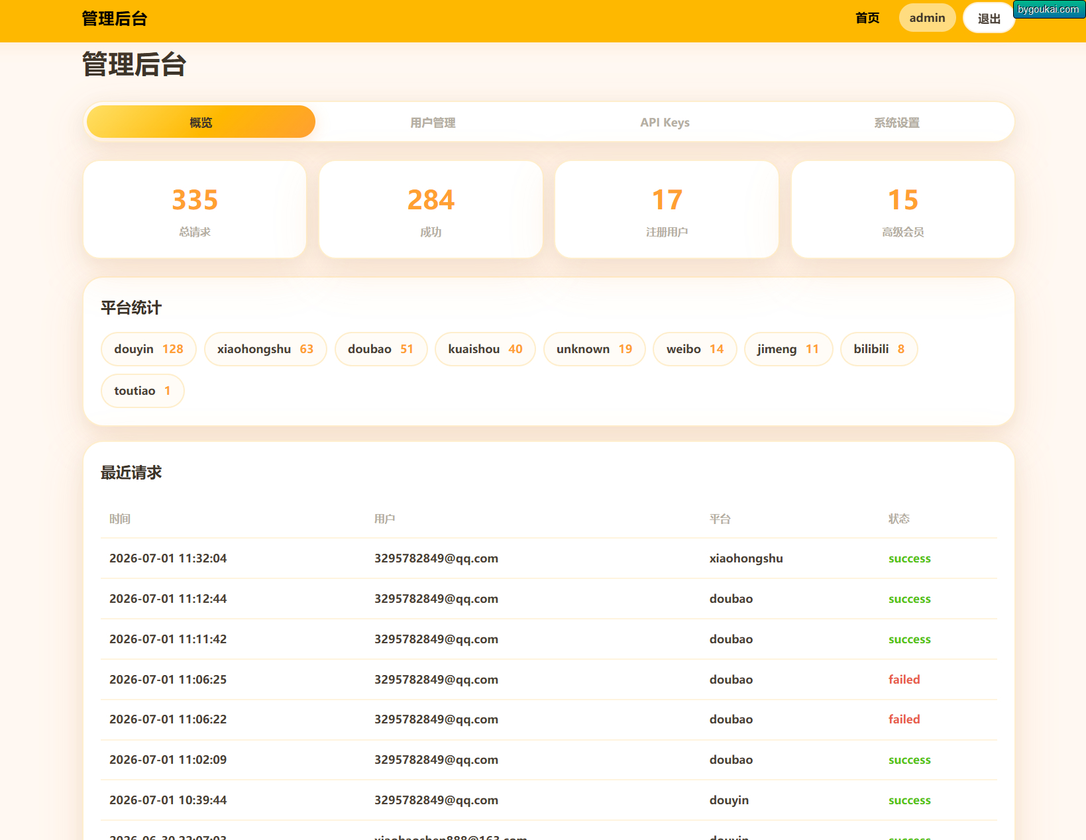The width and height of the screenshot is (1086, 840).
Task: Click the timestamp 2026-07-01 11:11:42
Action: pos(168,639)
